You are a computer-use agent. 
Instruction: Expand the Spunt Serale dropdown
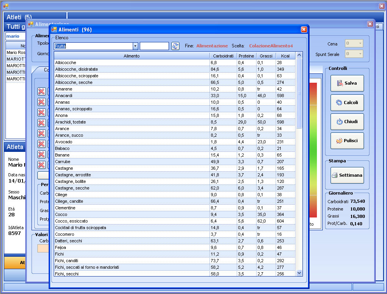(x=360, y=54)
